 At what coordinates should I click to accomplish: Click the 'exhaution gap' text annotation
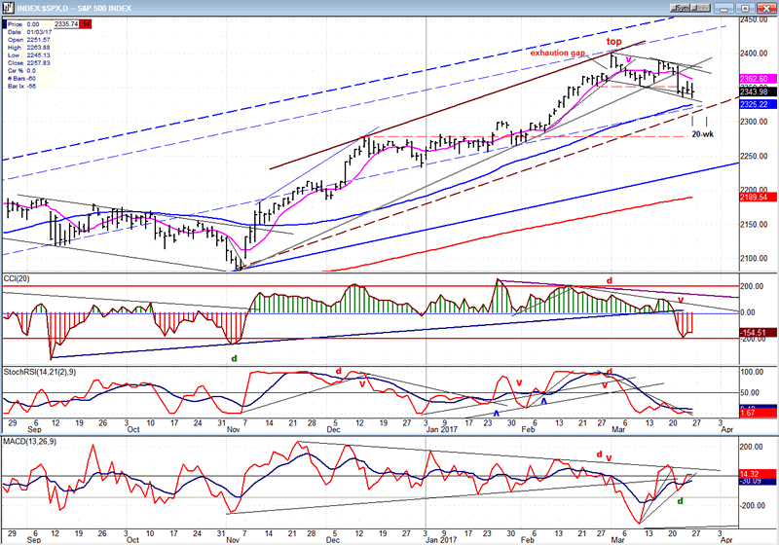click(x=560, y=53)
